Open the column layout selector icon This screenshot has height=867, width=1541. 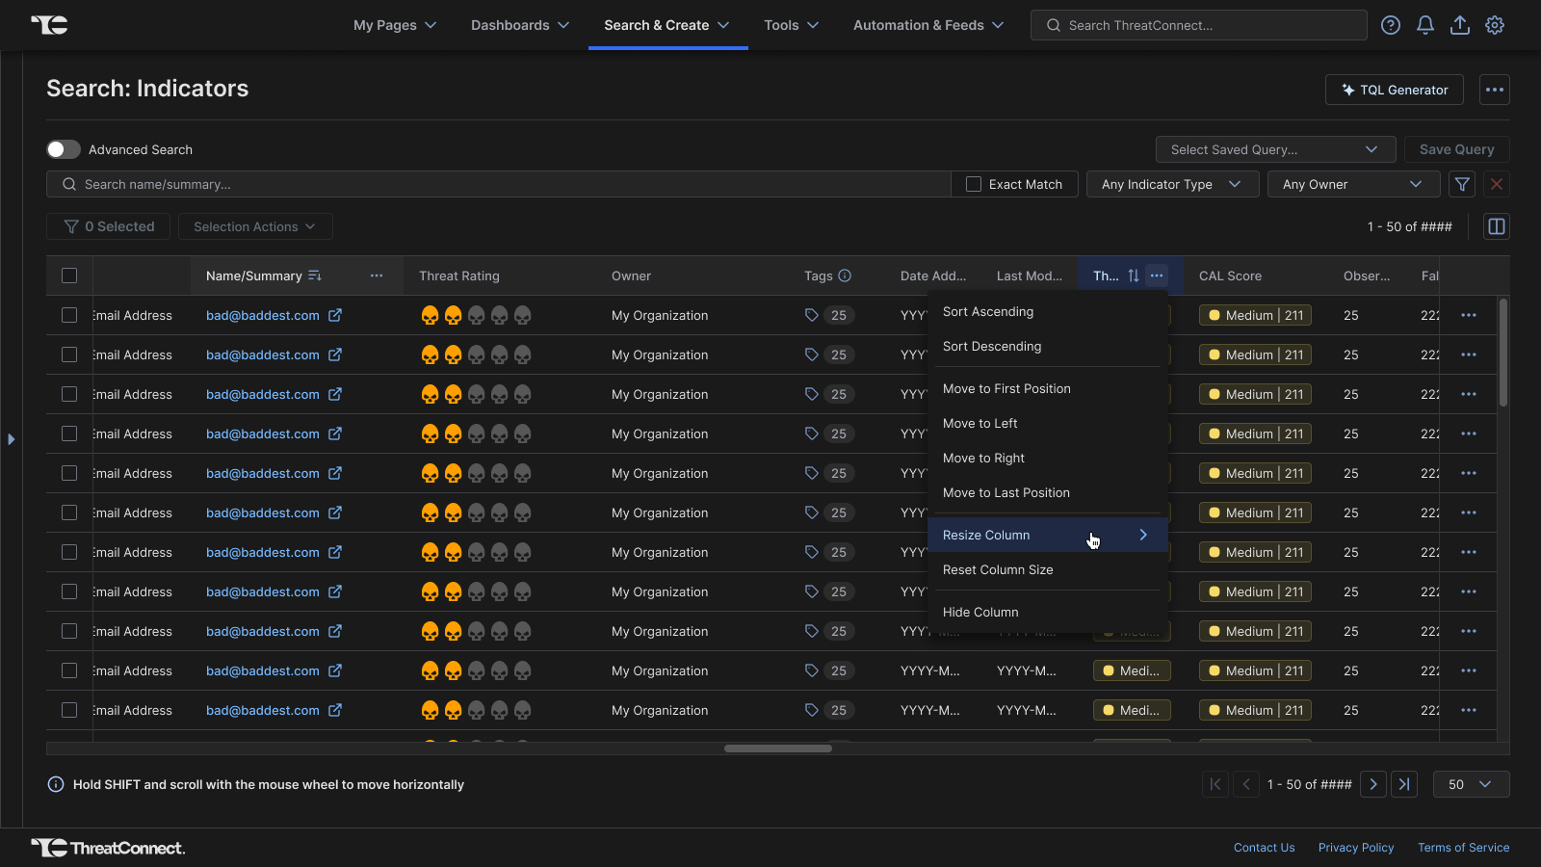(x=1497, y=226)
